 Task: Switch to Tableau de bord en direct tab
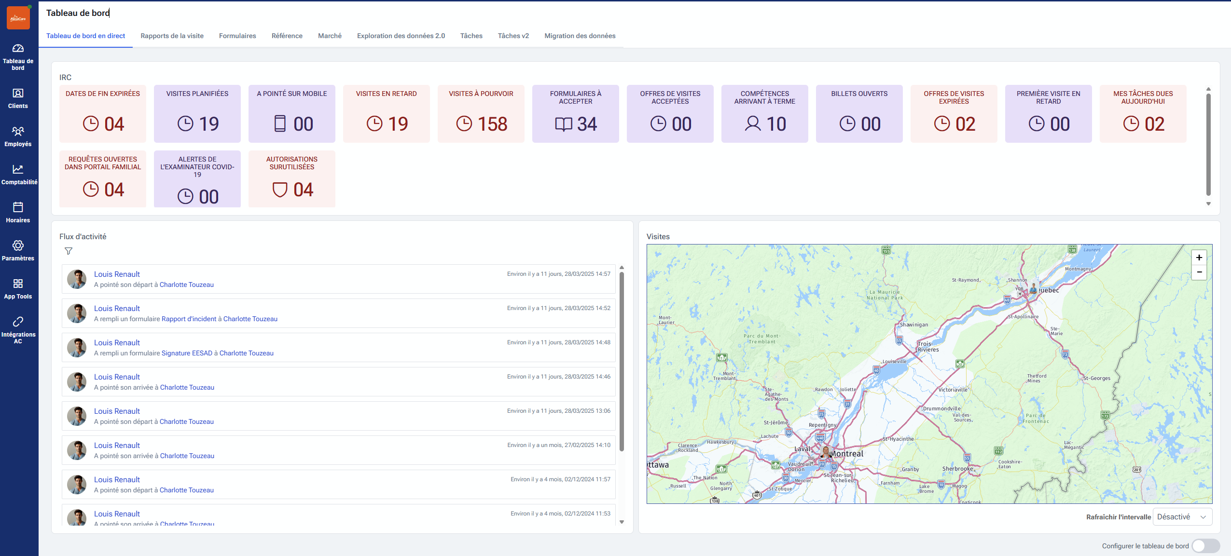click(85, 36)
